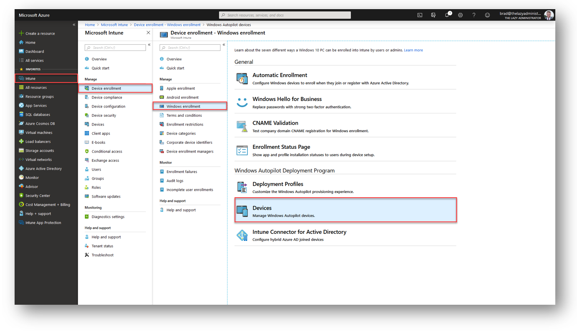Open Device compliance in Intune menu
Screen dimensions: 577x331
click(107, 97)
